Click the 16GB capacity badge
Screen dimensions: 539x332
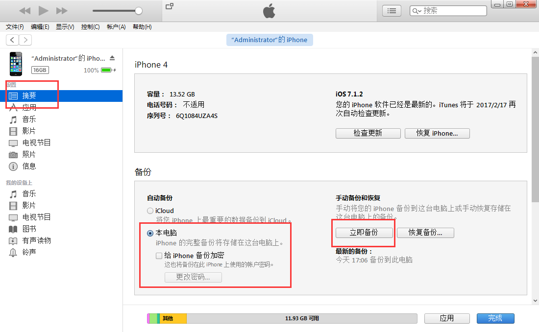click(x=40, y=70)
